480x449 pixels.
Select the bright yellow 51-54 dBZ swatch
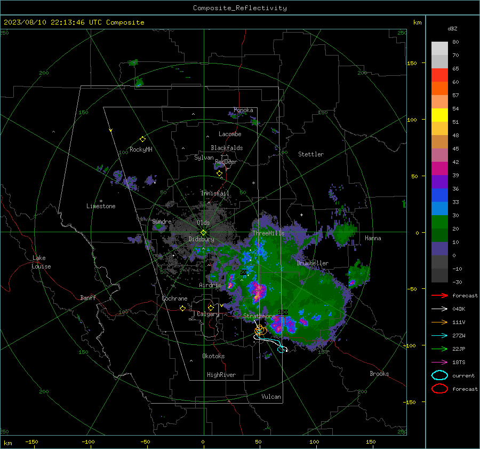tap(439, 115)
